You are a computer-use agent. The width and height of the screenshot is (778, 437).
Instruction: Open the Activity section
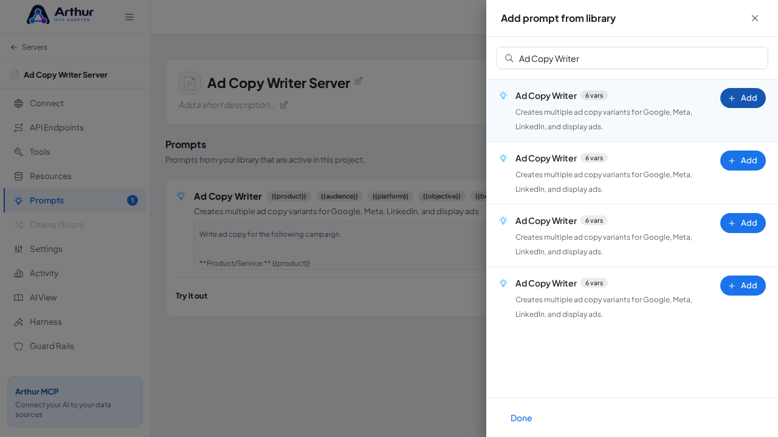[x=75, y=273]
